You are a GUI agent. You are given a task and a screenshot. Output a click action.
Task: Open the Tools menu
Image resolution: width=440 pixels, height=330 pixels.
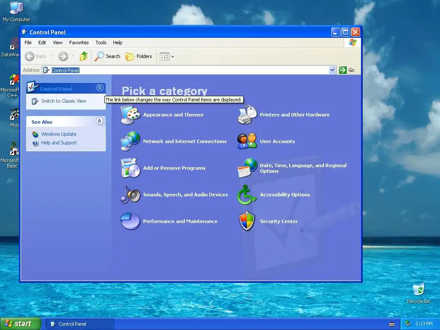[101, 43]
